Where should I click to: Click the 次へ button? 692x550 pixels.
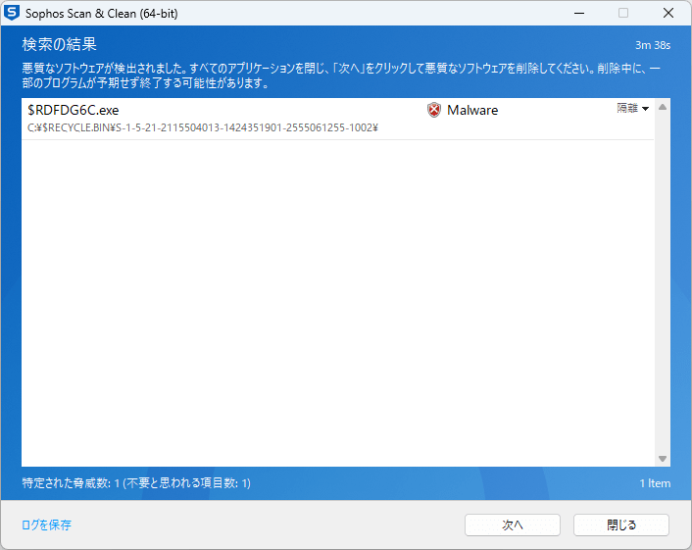(513, 525)
